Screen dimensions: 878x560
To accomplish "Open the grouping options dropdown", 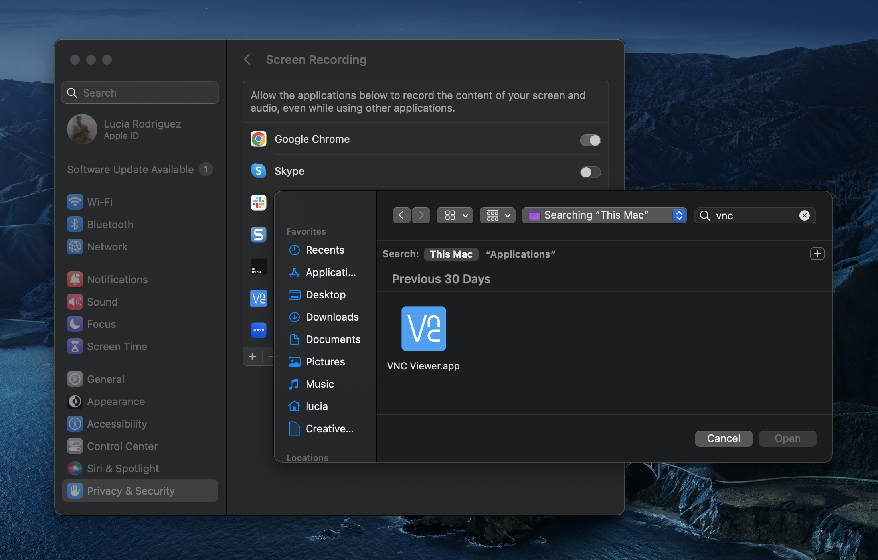I will (x=497, y=215).
